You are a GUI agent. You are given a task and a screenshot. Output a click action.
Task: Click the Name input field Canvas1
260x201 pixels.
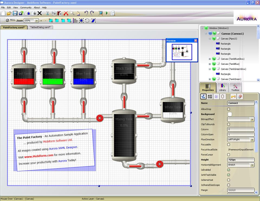click(241, 103)
